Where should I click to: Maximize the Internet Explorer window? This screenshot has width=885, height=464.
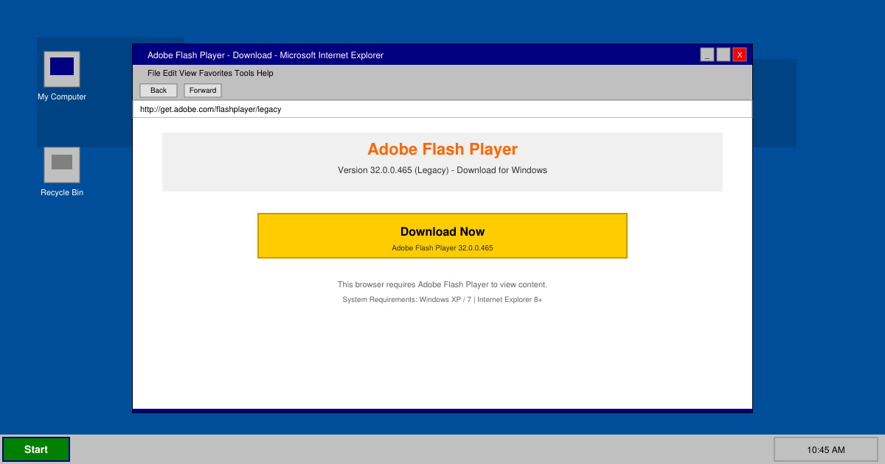723,55
